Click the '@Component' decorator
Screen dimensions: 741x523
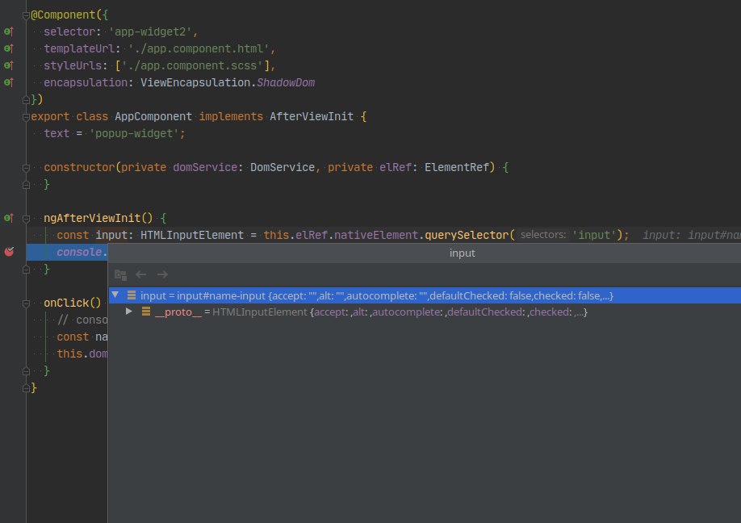click(x=63, y=15)
